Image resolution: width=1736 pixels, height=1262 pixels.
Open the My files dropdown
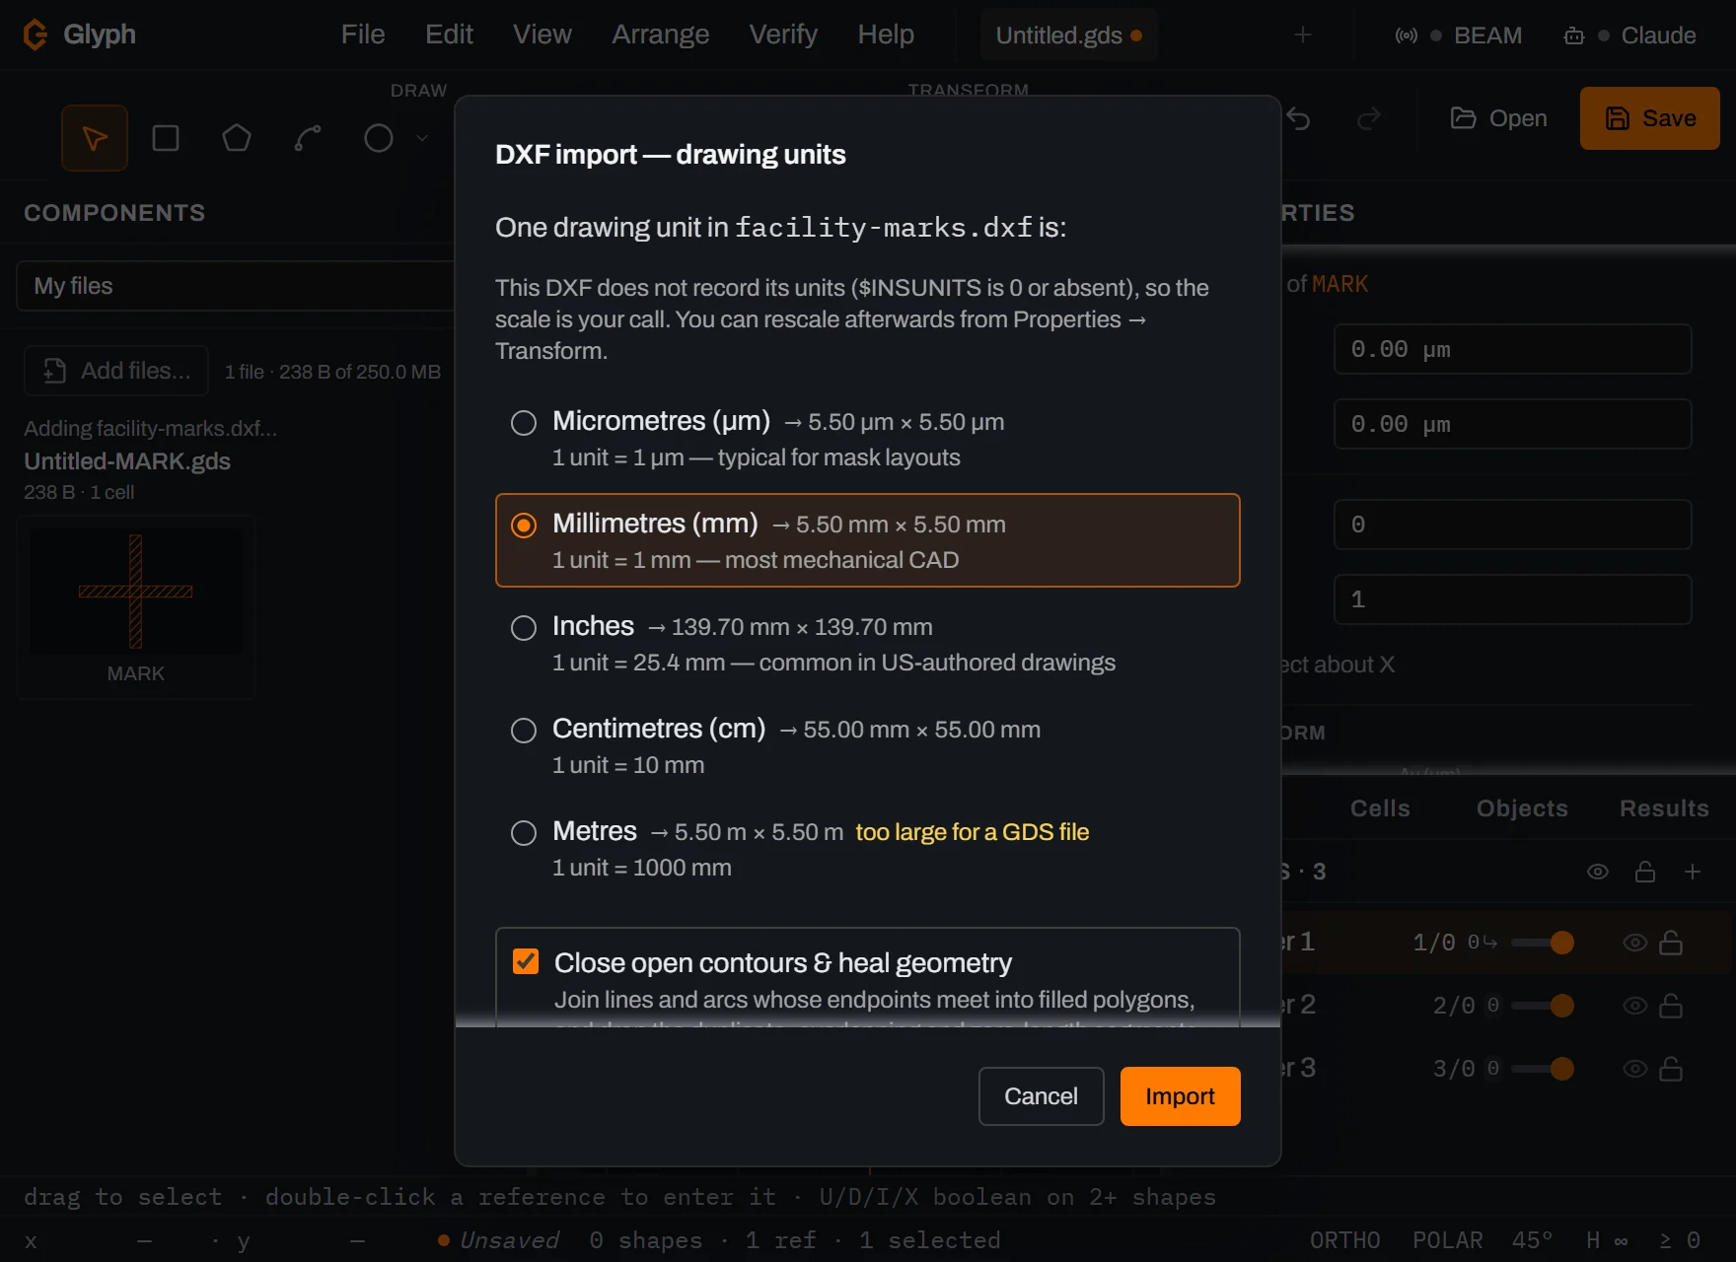click(235, 286)
